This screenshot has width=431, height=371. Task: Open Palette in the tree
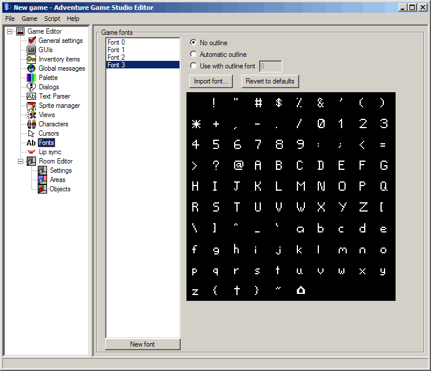pos(48,78)
